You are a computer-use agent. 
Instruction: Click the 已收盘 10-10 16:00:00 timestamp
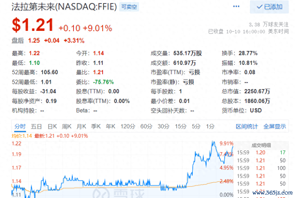point(248,32)
